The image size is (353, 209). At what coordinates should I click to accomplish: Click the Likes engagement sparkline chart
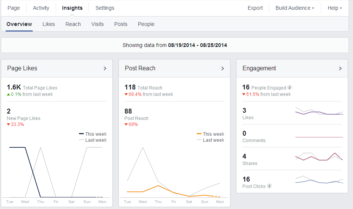(x=319, y=112)
